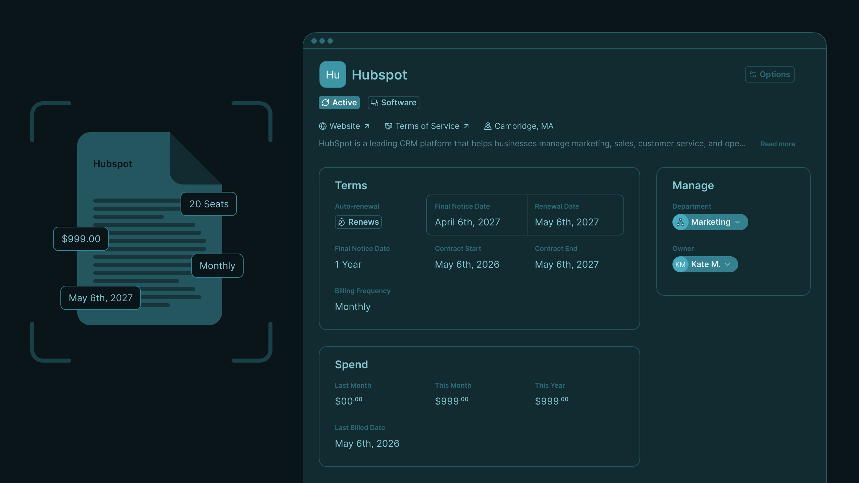Click the location pin icon near Cambridge
The width and height of the screenshot is (859, 483).
coord(488,126)
